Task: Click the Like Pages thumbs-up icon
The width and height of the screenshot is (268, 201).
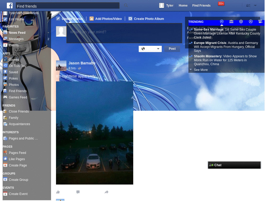Action: [x=5, y=159]
